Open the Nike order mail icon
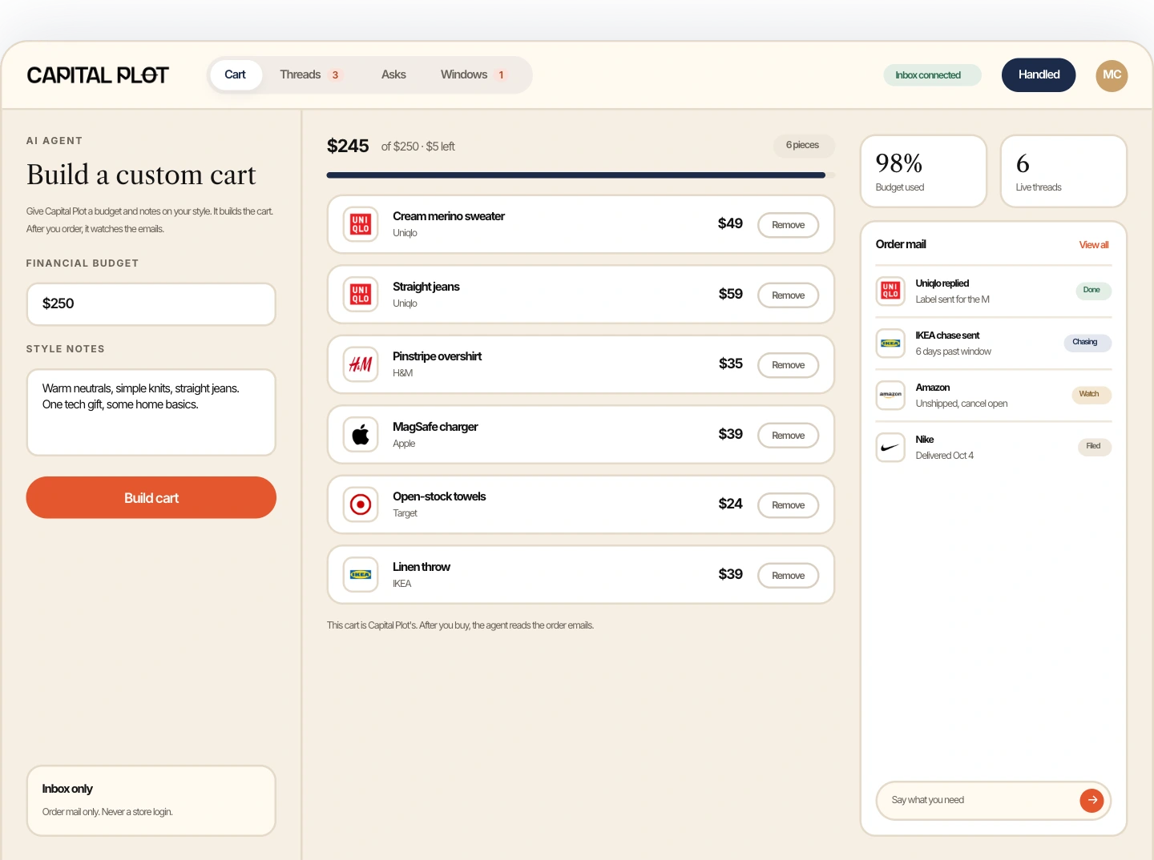Viewport: 1154px width, 860px height. 890,447
